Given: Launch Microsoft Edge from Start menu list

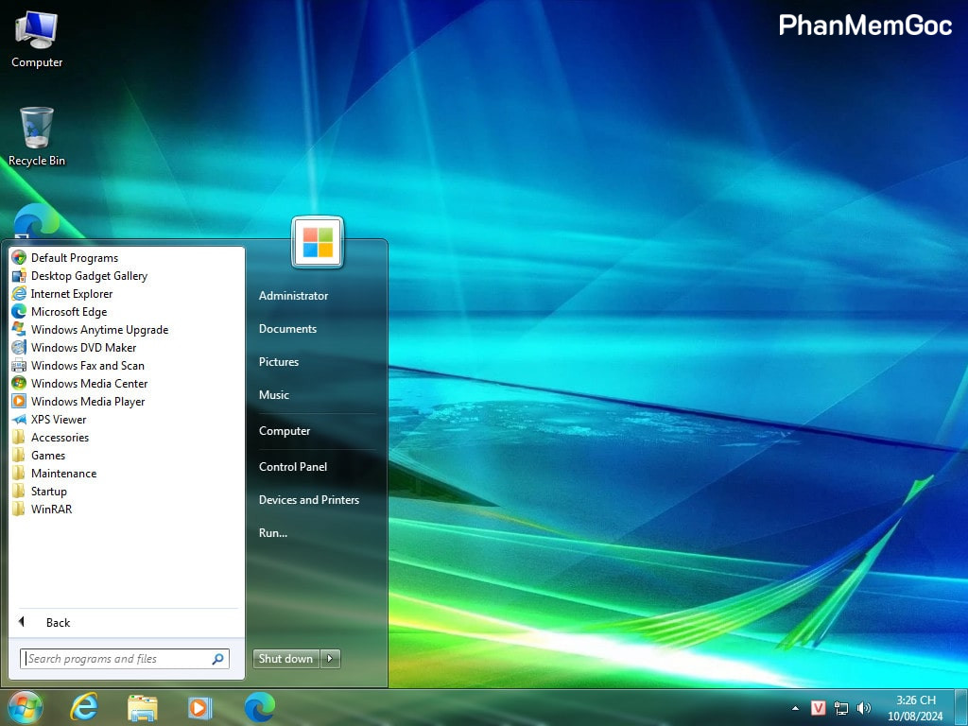Looking at the screenshot, I should [68, 312].
